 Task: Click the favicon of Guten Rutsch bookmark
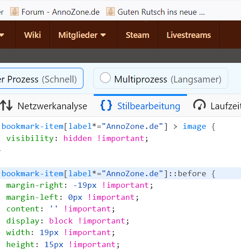(x=110, y=12)
